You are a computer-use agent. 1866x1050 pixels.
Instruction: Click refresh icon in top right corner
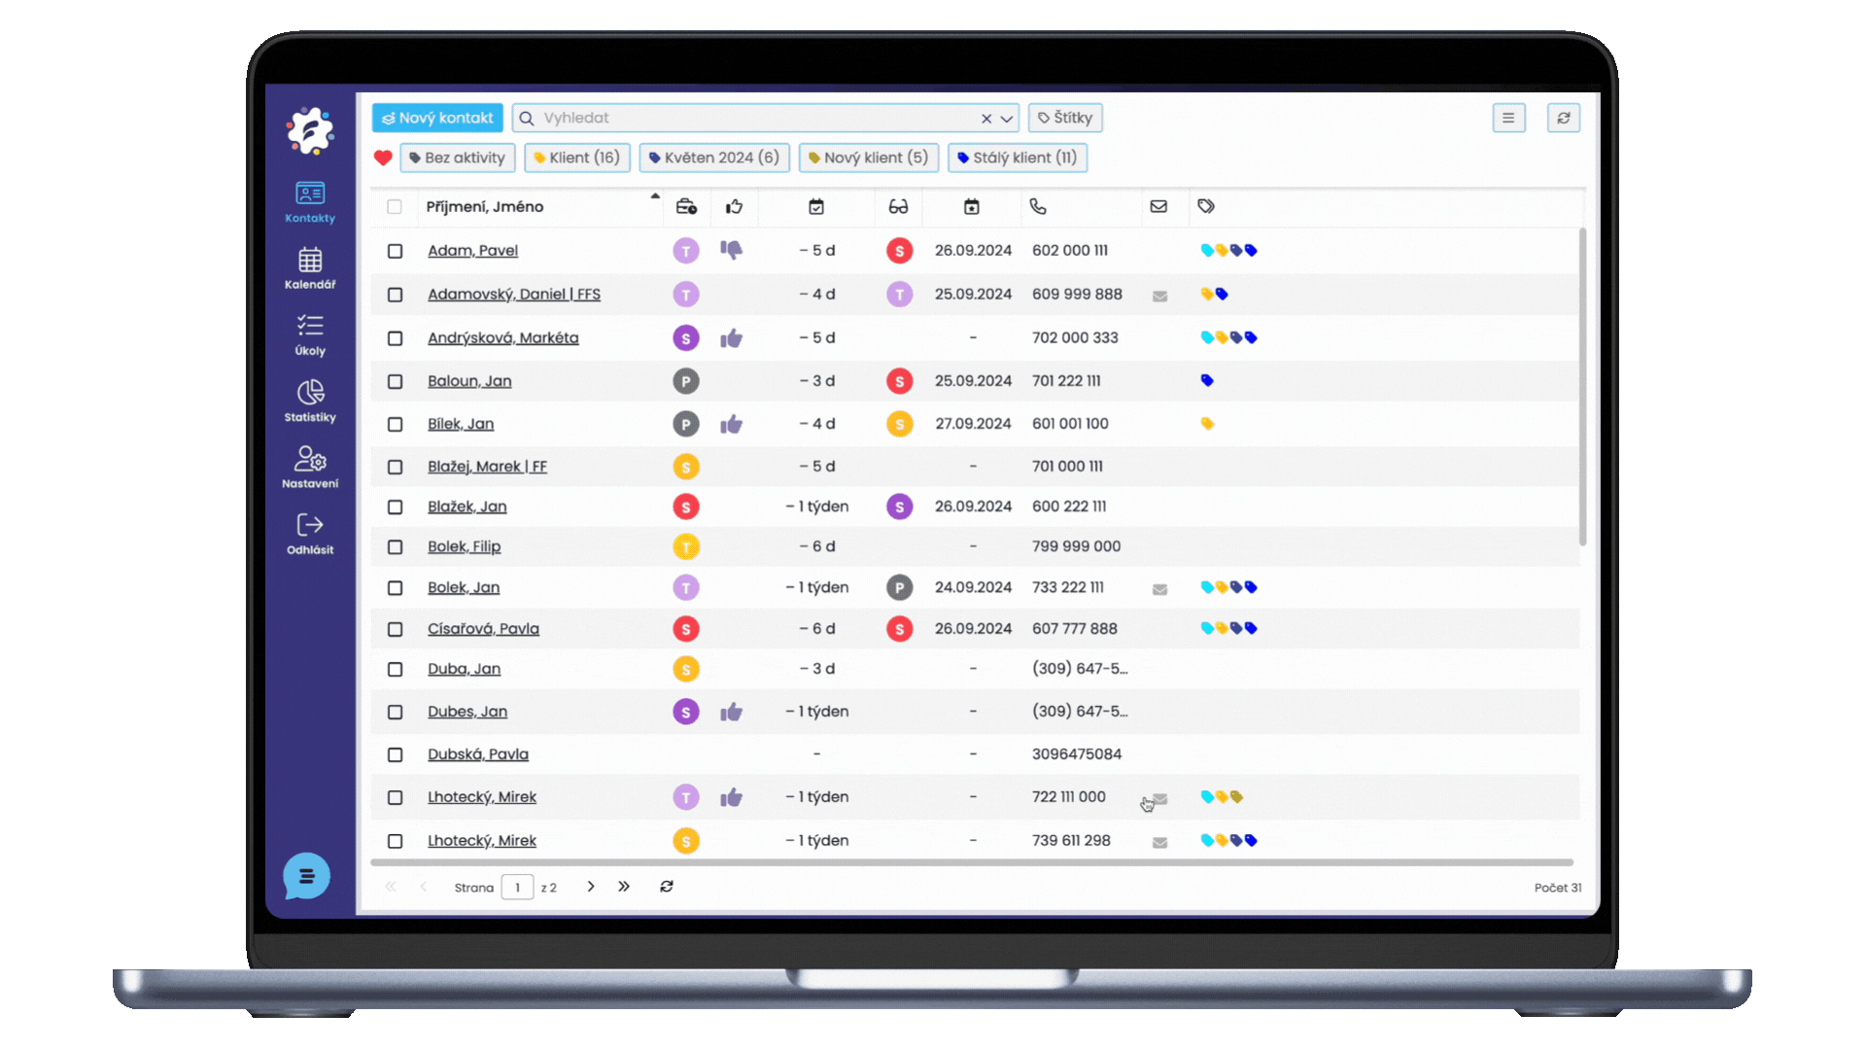tap(1563, 118)
